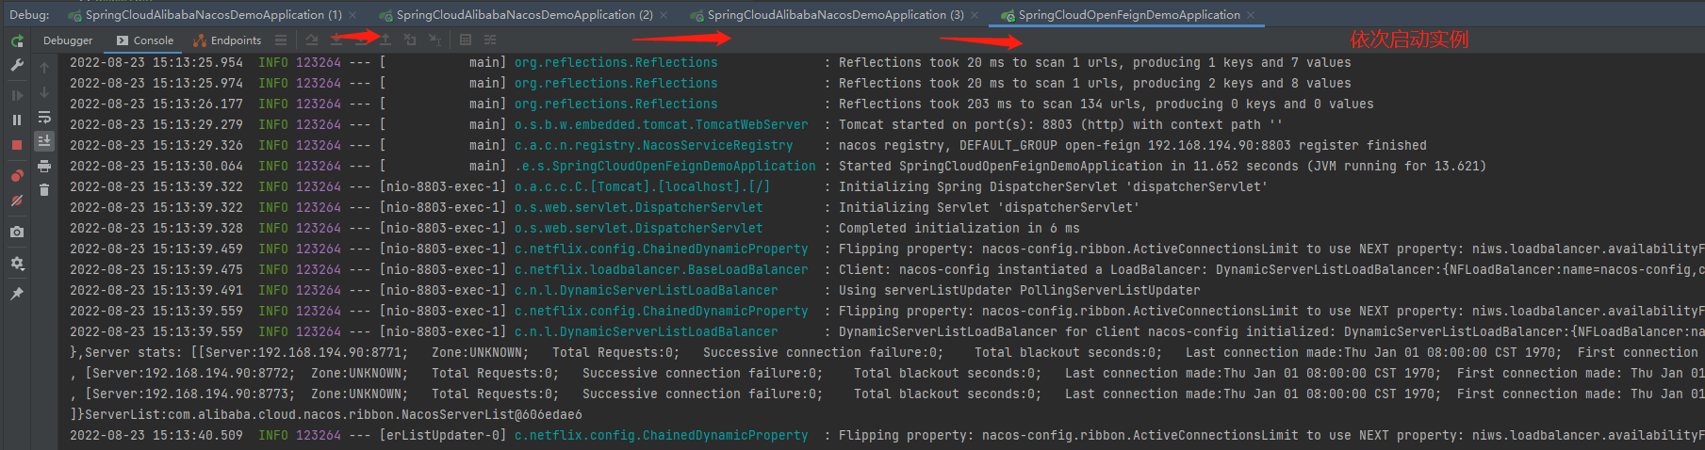Click the Evaluate Expression calculator icon
Image resolution: width=1705 pixels, height=450 pixels.
[466, 40]
